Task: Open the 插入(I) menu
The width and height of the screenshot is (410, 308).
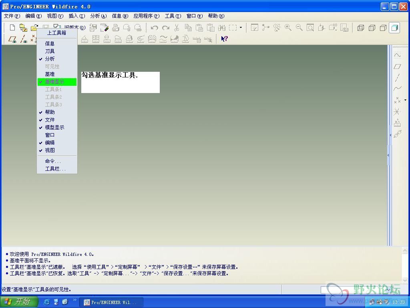Action: (x=77, y=16)
